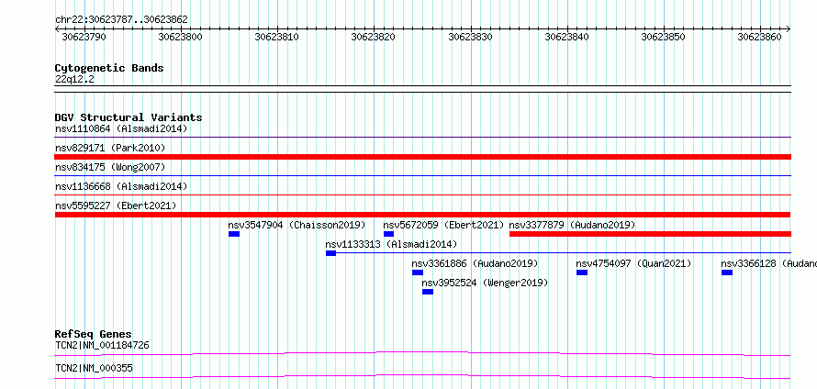817x389 pixels.
Task: Click the nsv3547904 (Chaisson2019) label
Action: pyautogui.click(x=297, y=225)
